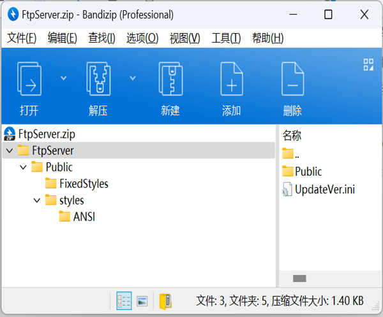Click the Extract (解压) toolbar icon

98,79
